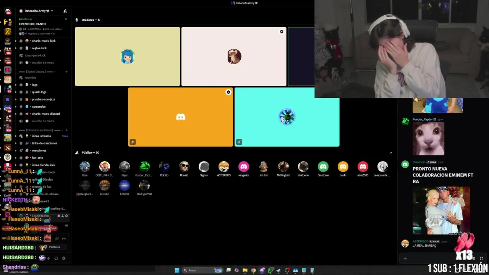This screenshot has width=489, height=275.
Task: Open audience member Fonder_Rapt's avatar
Action: coord(144,167)
